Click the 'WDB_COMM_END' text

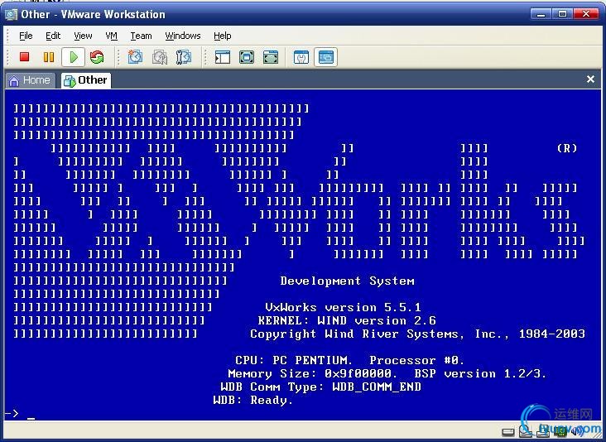[x=377, y=387]
